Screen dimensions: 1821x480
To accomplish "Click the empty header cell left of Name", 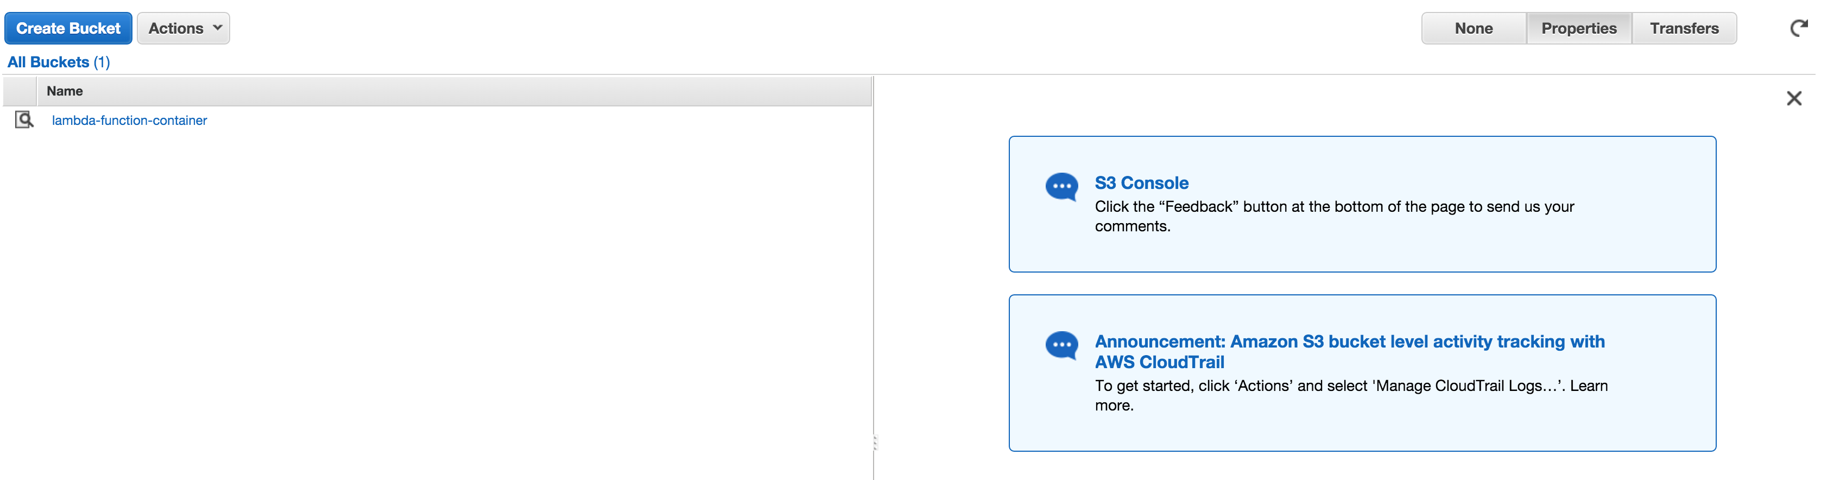I will pos(20,91).
